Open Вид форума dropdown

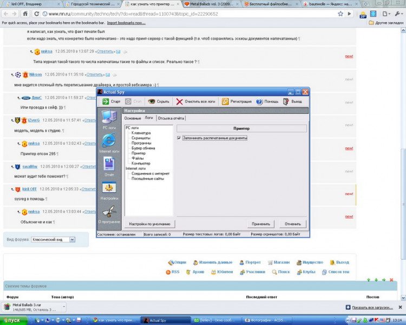click(53, 239)
